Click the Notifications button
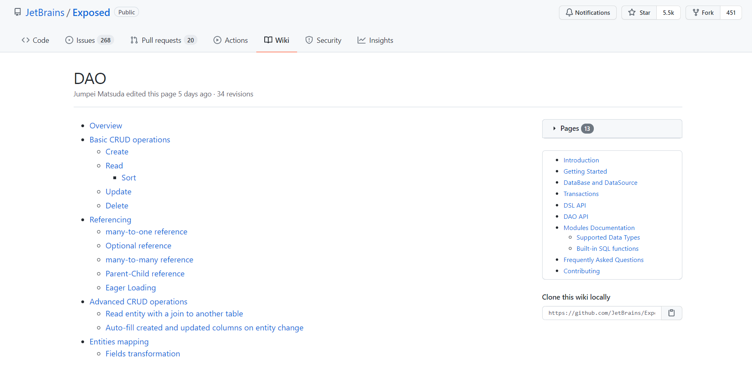752x366 pixels. (588, 12)
